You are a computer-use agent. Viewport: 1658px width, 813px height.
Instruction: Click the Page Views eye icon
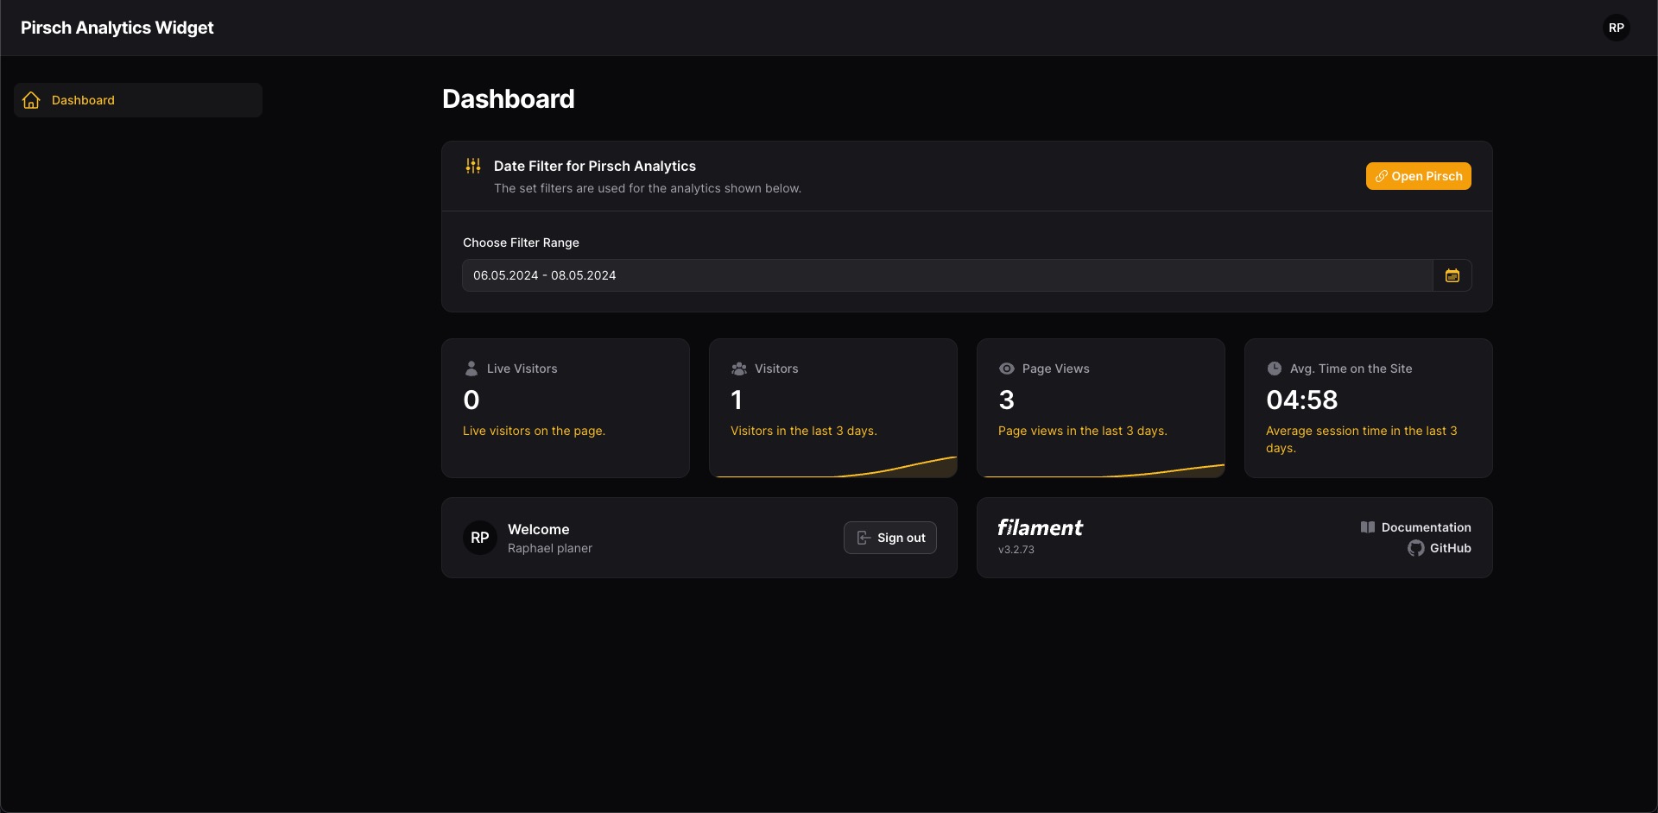point(1007,369)
